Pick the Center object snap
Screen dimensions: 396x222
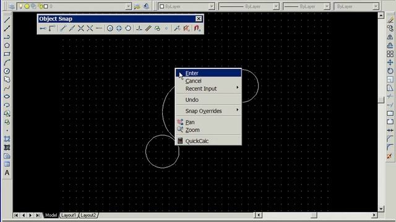coord(110,28)
